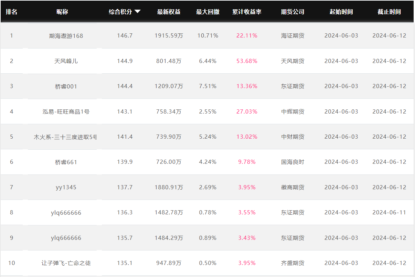Open nickname yy1345
415x277 pixels.
click(x=66, y=187)
